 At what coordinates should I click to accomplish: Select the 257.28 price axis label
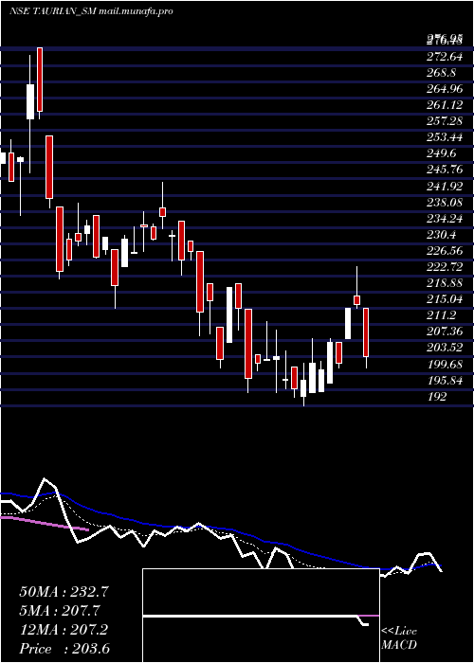click(x=445, y=121)
